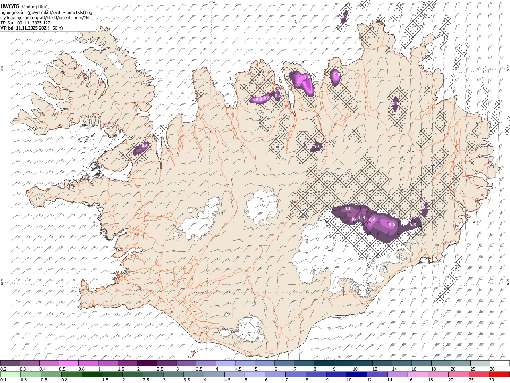Image resolution: width=510 pixels, height=383 pixels.
Task: Click the bottom-row legend swatch labeled 14
Action: [x=397, y=374]
